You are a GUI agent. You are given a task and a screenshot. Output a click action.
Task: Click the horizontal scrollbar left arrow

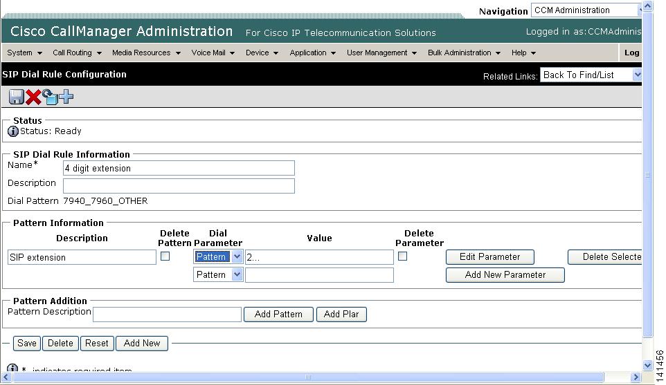click(x=6, y=377)
